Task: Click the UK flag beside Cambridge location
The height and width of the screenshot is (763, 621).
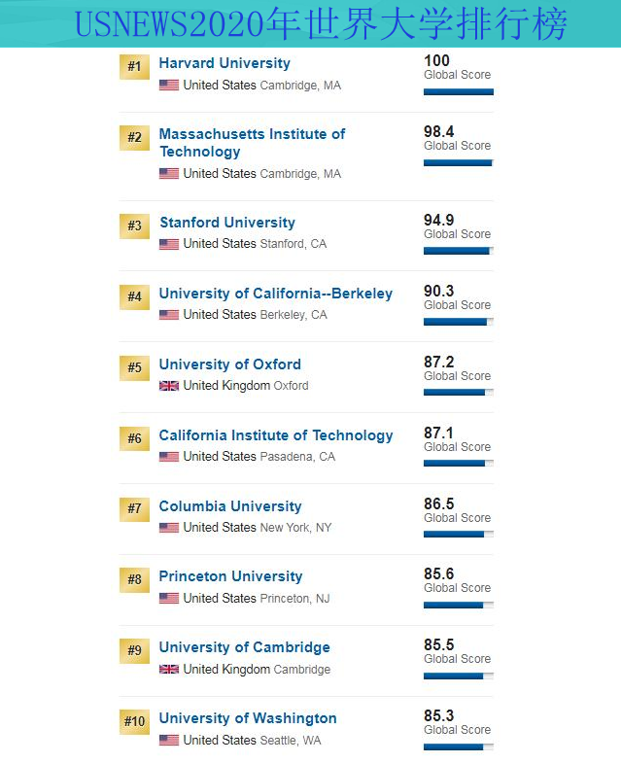Action: click(x=169, y=670)
